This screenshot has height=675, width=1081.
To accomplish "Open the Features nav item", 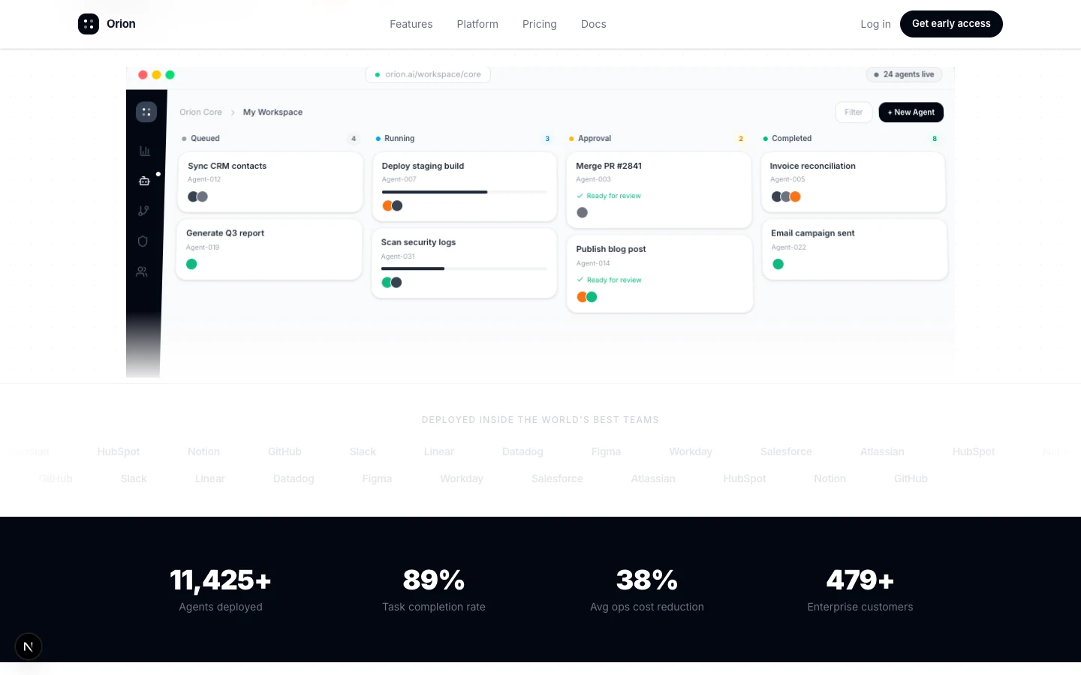I will tap(411, 24).
